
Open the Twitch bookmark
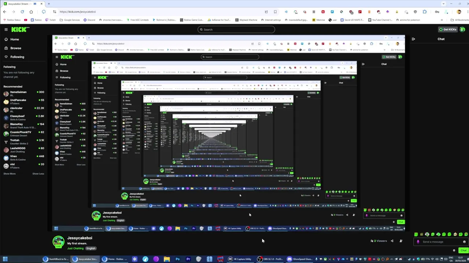(x=50, y=20)
